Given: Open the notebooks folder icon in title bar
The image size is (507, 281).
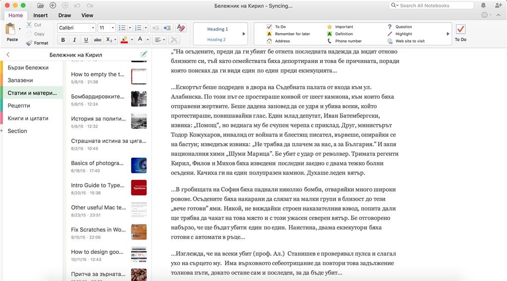Looking at the screenshot, I should pos(41,5).
